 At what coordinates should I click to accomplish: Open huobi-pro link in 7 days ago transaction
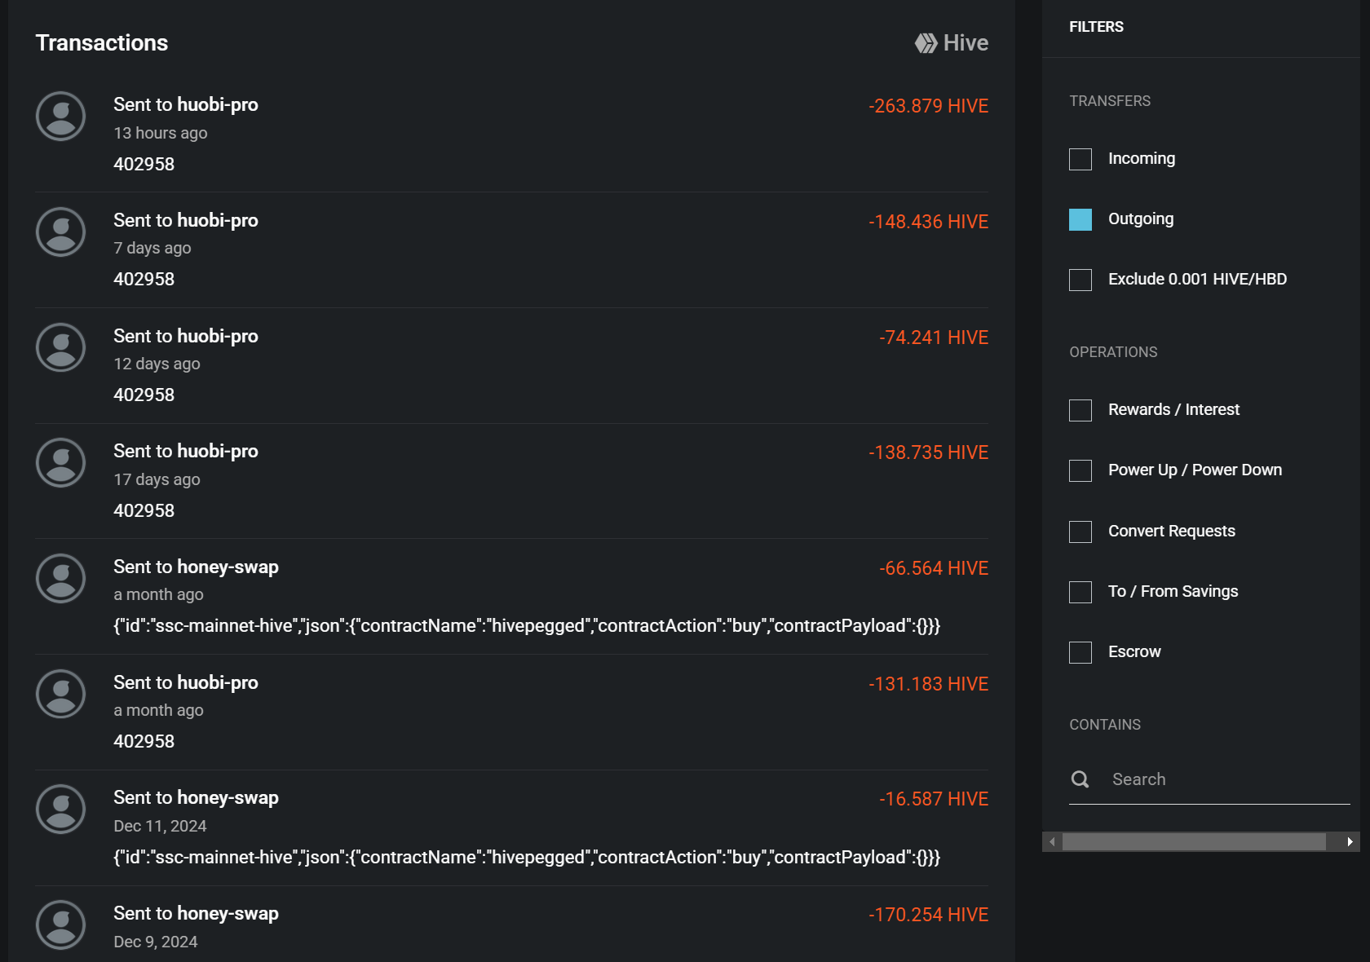point(218,220)
